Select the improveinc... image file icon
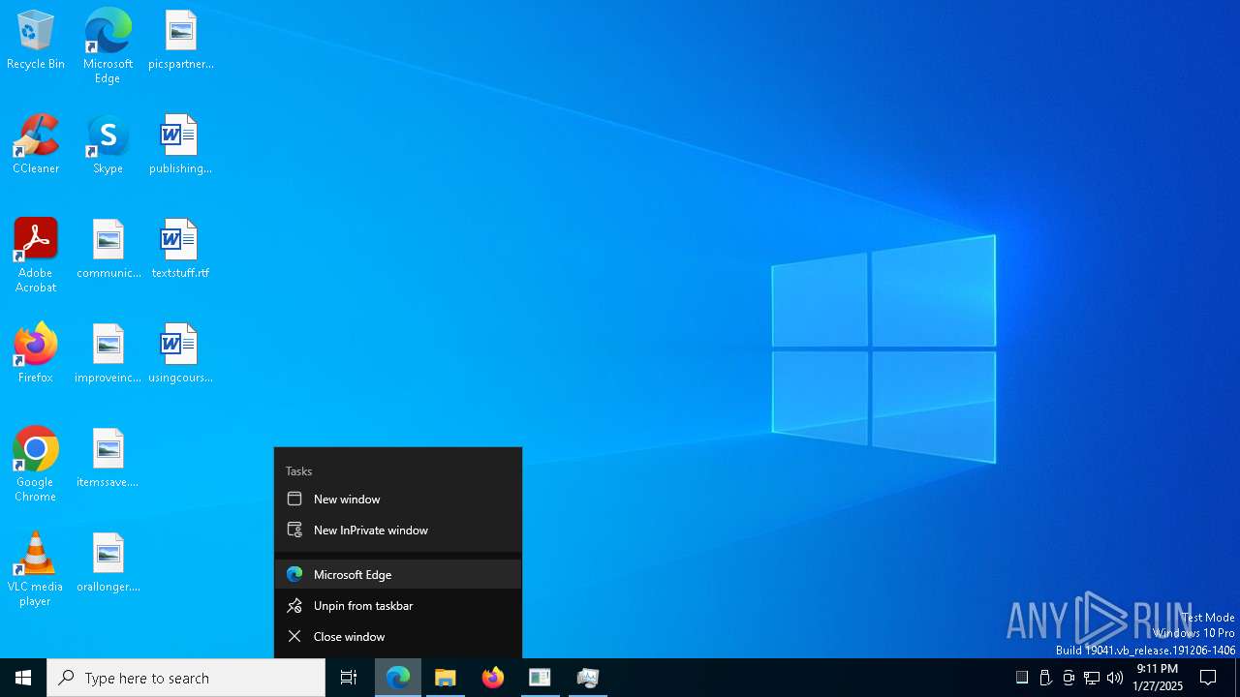Screen dimensions: 1240x697 click(x=108, y=354)
